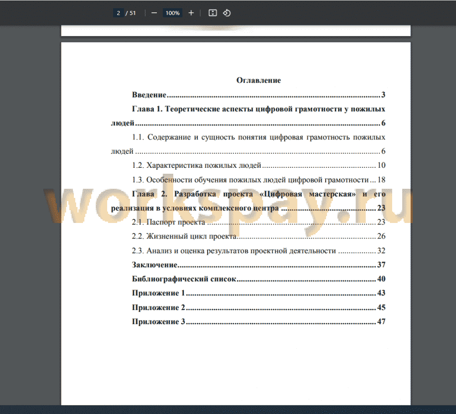Viewport: 456px width, 414px height.
Task: Zoom in with the plus icon
Action: coord(191,13)
